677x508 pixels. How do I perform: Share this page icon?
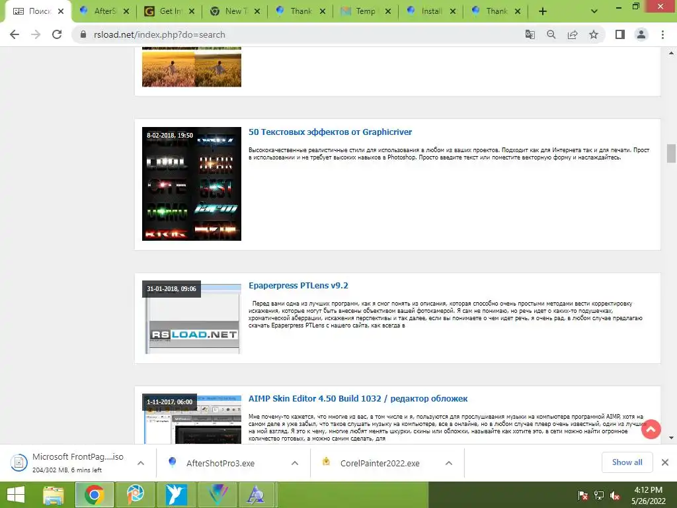point(573,34)
